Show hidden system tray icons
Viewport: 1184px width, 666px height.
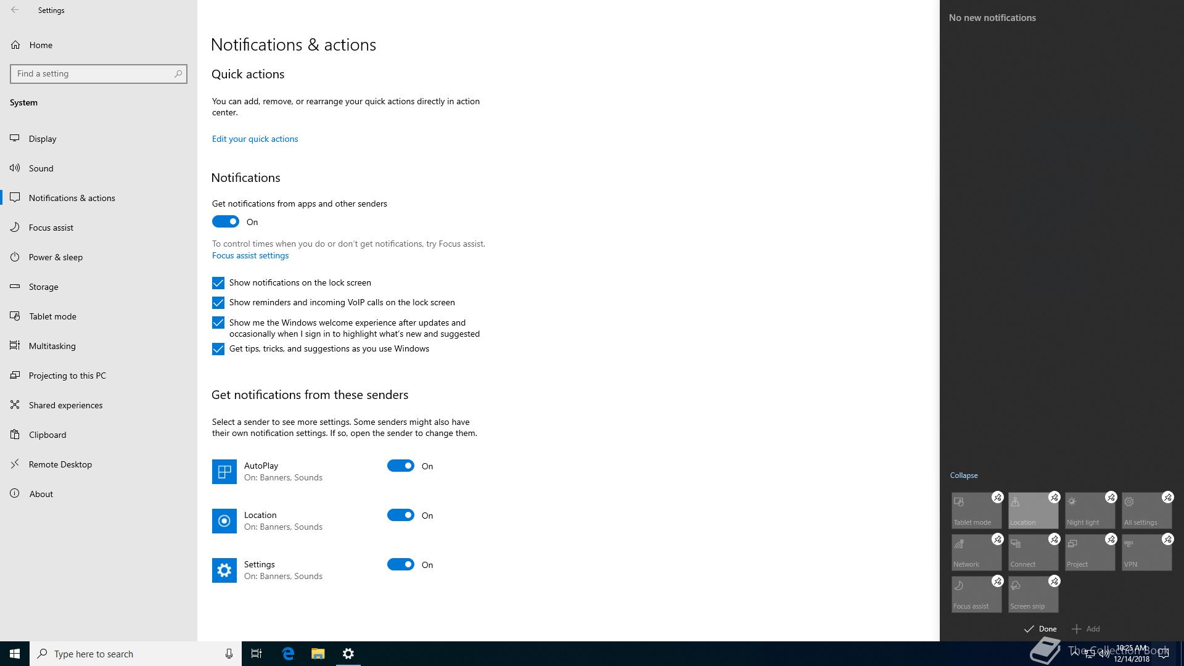[x=1075, y=654]
